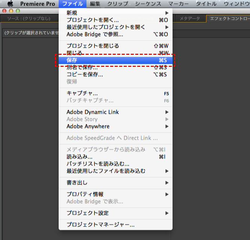Switch to the ソース:(クリップなし) tab
Viewport: 250px width, 240px height.
point(29,19)
